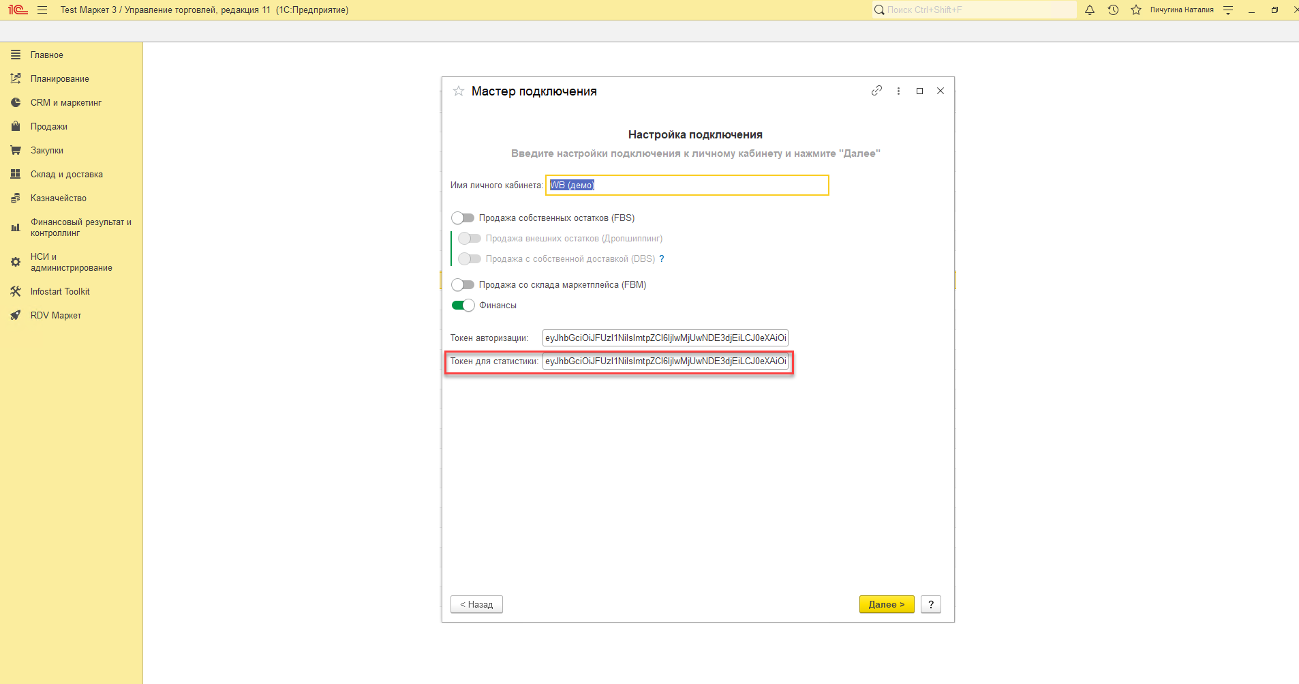1299x684 pixels.
Task: Click the Настройка подключения heading
Action: [695, 134]
